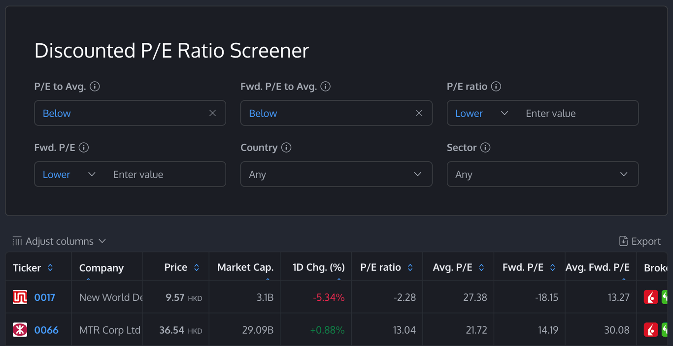Click the P/E ratio info icon
The width and height of the screenshot is (673, 346).
click(496, 86)
